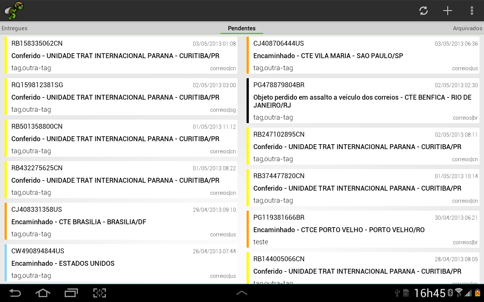Image resolution: width=484 pixels, height=302 pixels.
Task: Refresh the package tracking list
Action: pos(423,11)
